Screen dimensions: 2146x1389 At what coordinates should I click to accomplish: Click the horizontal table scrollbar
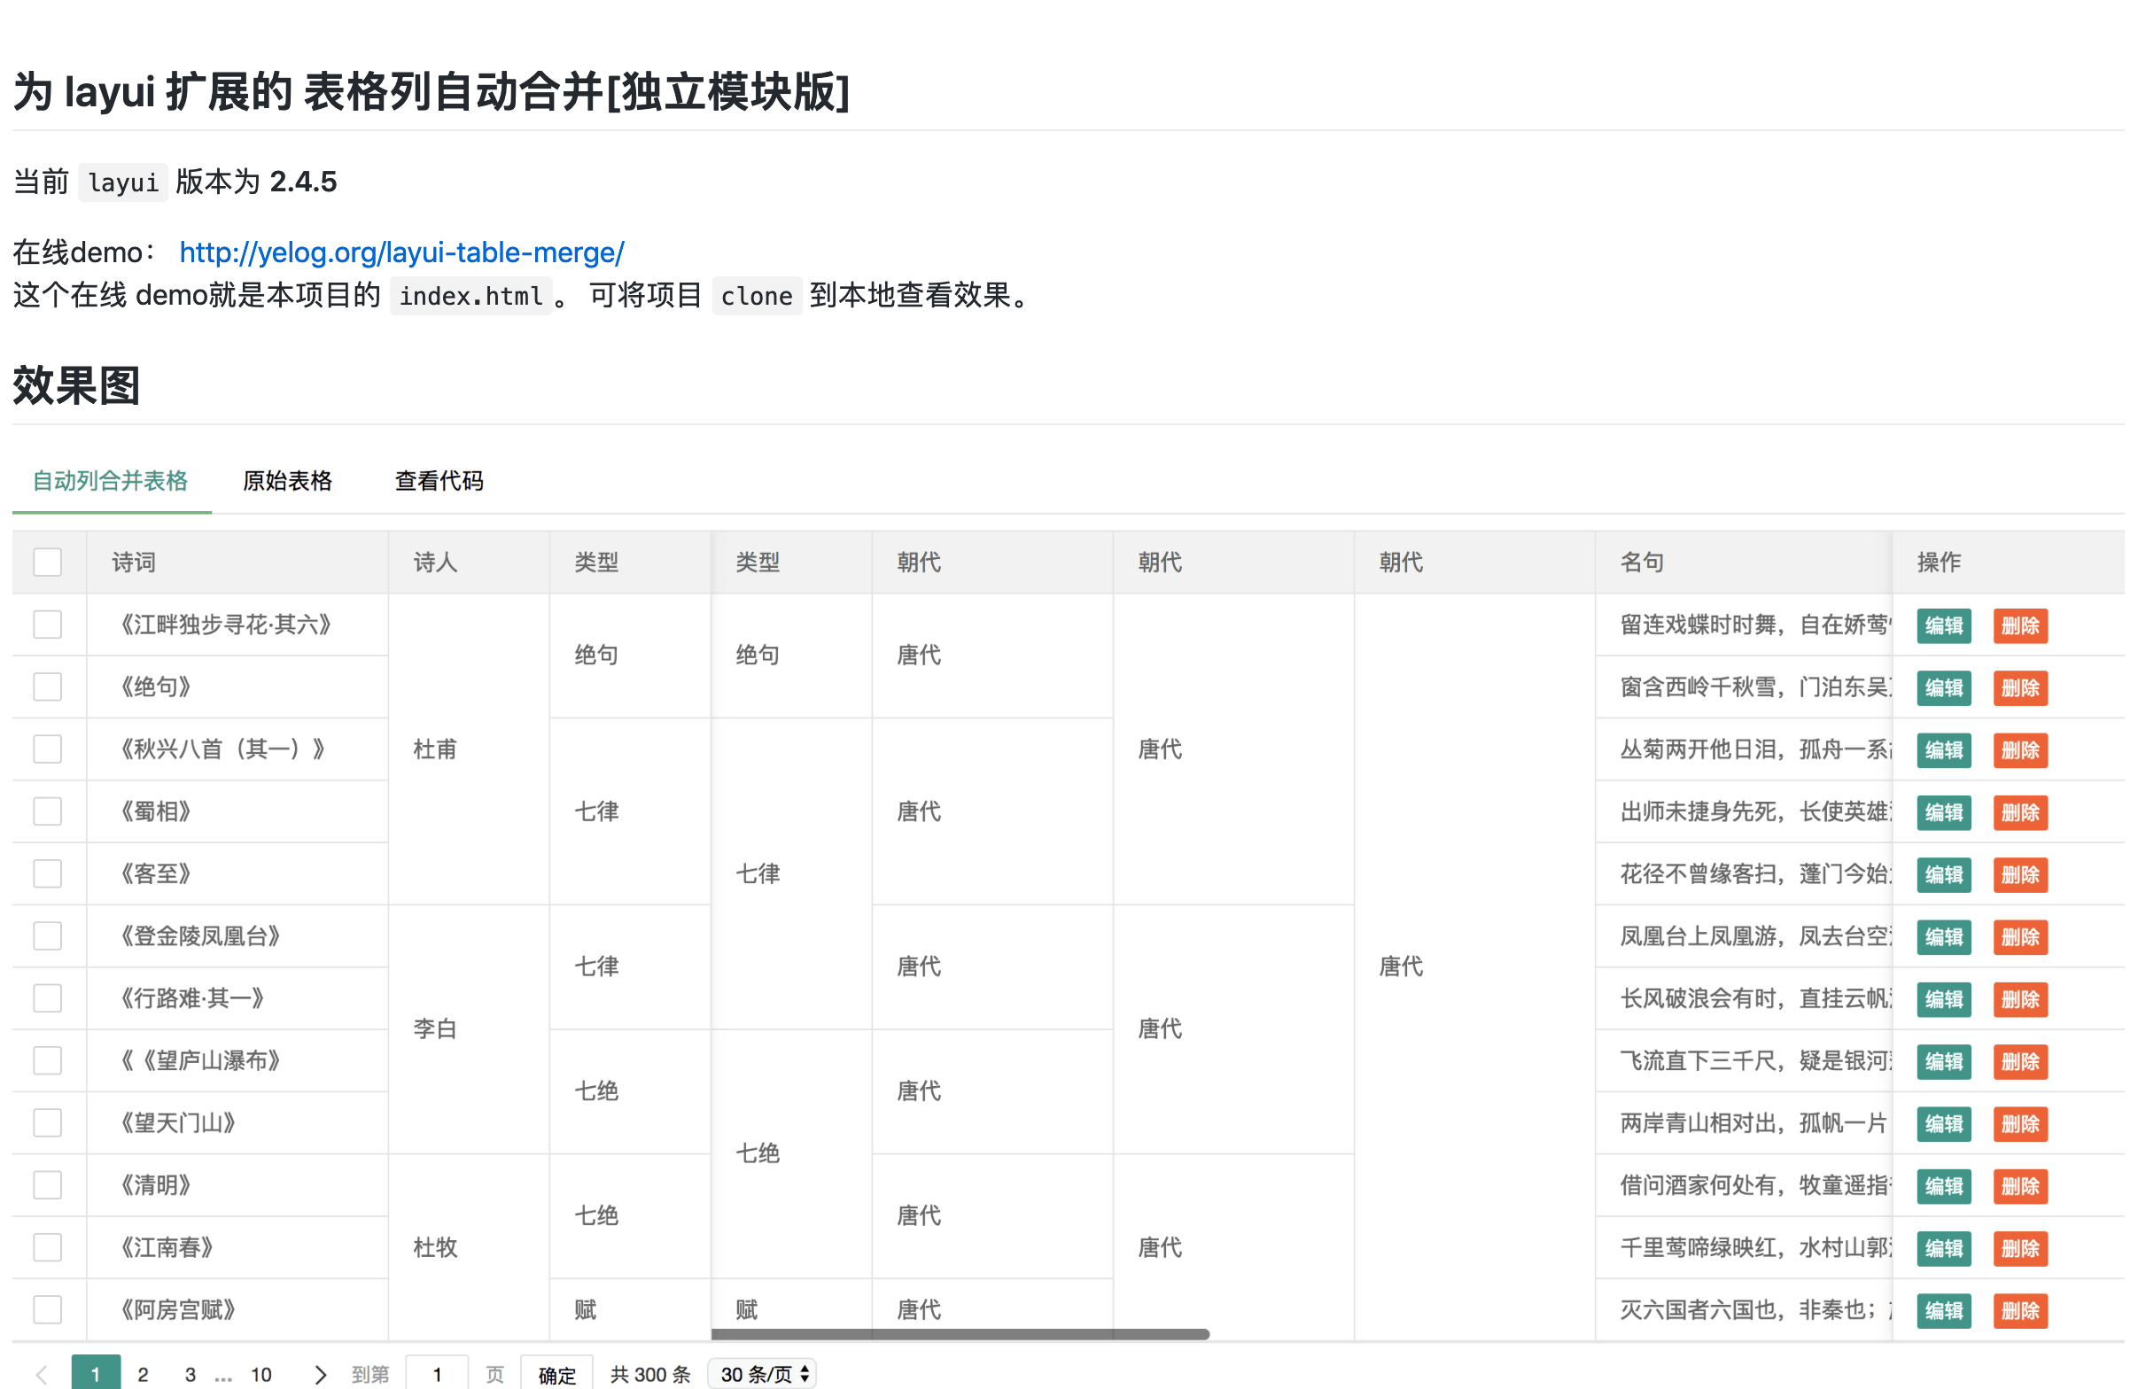click(x=960, y=1334)
